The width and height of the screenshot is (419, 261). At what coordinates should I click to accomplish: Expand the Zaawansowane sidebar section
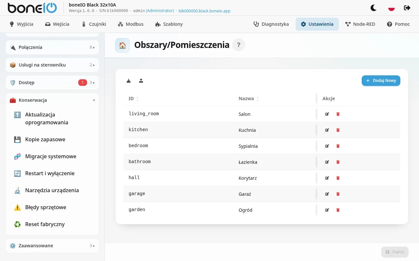point(52,246)
